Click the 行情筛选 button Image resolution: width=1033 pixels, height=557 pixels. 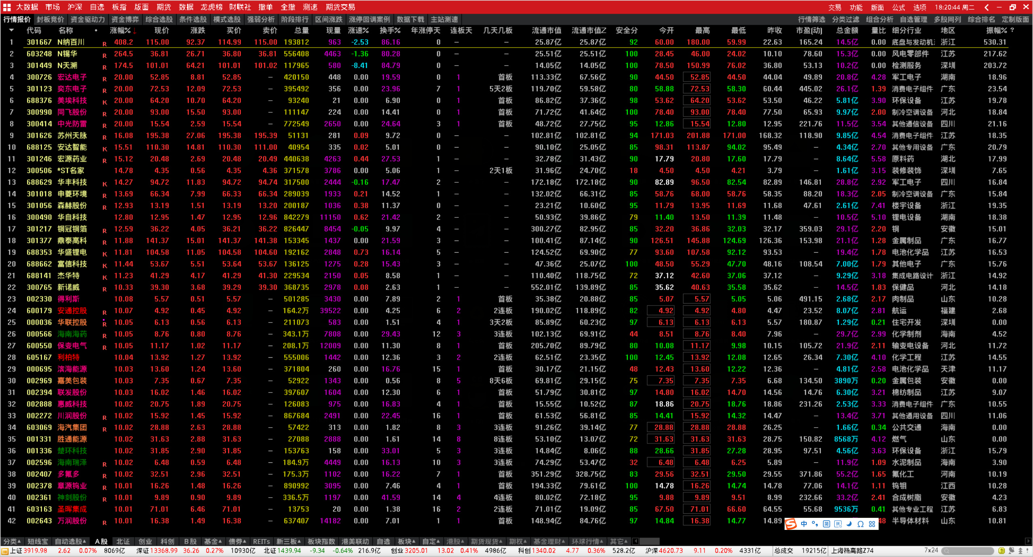812,19
